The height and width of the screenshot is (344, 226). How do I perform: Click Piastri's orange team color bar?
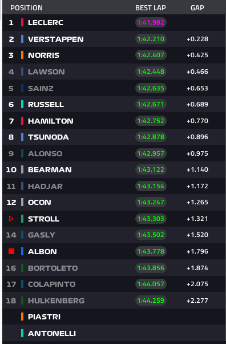22,317
